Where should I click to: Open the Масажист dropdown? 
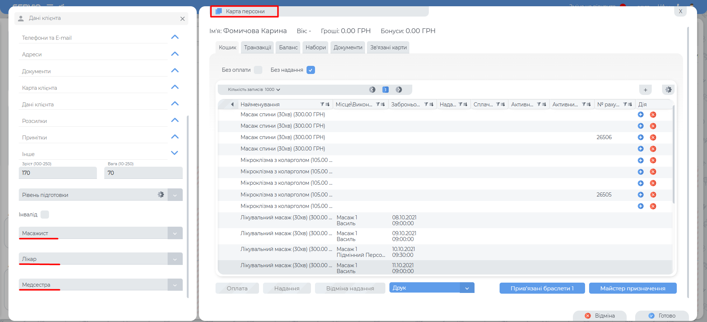[175, 233]
